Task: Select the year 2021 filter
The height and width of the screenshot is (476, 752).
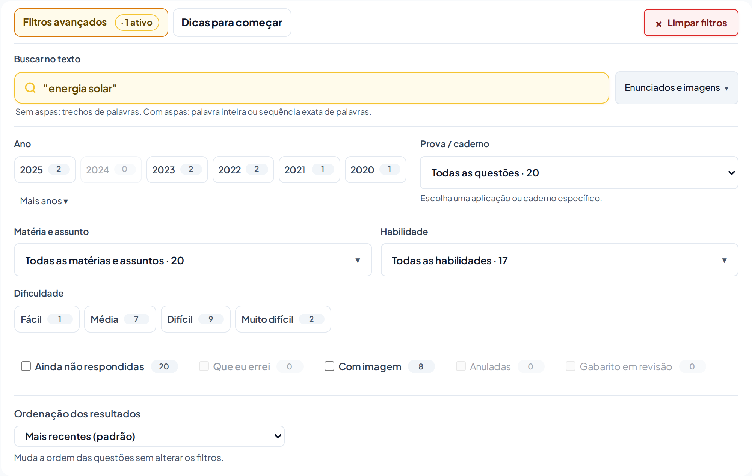Action: click(310, 170)
